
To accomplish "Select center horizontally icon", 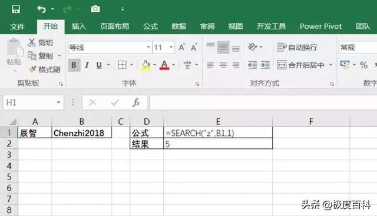I will point(223,65).
